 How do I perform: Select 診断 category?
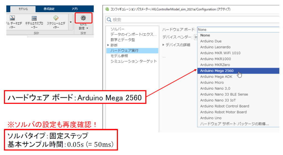click(114, 45)
